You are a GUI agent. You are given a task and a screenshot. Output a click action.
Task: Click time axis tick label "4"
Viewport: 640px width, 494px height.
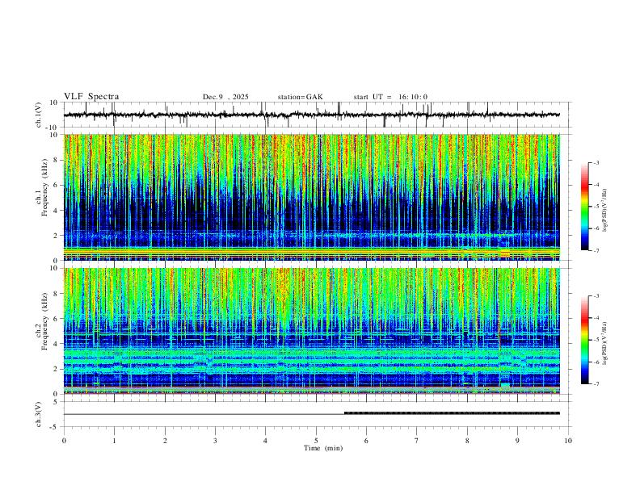pyautogui.click(x=266, y=441)
